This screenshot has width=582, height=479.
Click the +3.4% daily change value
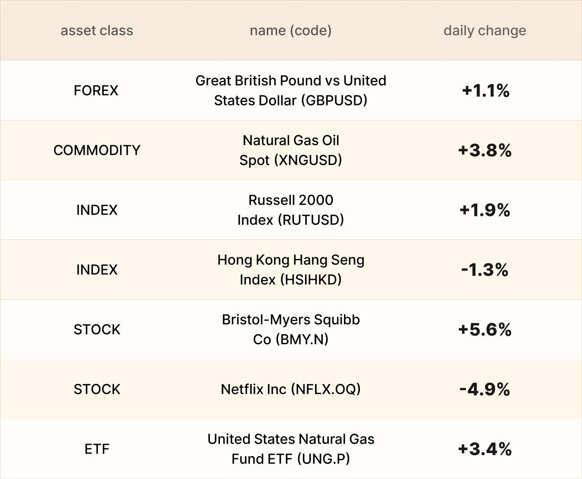[x=485, y=449]
